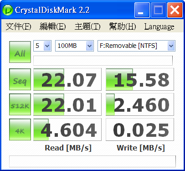Image resolution: width=185 pixels, height=171 pixels.
Task: Minimize the CrystalDiskMark window
Action: [x=142, y=10]
